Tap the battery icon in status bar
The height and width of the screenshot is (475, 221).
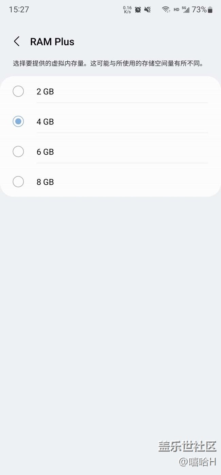point(210,10)
